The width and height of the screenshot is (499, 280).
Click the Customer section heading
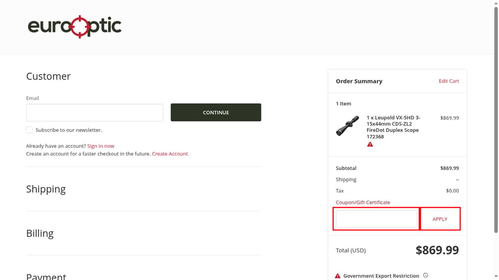click(48, 76)
